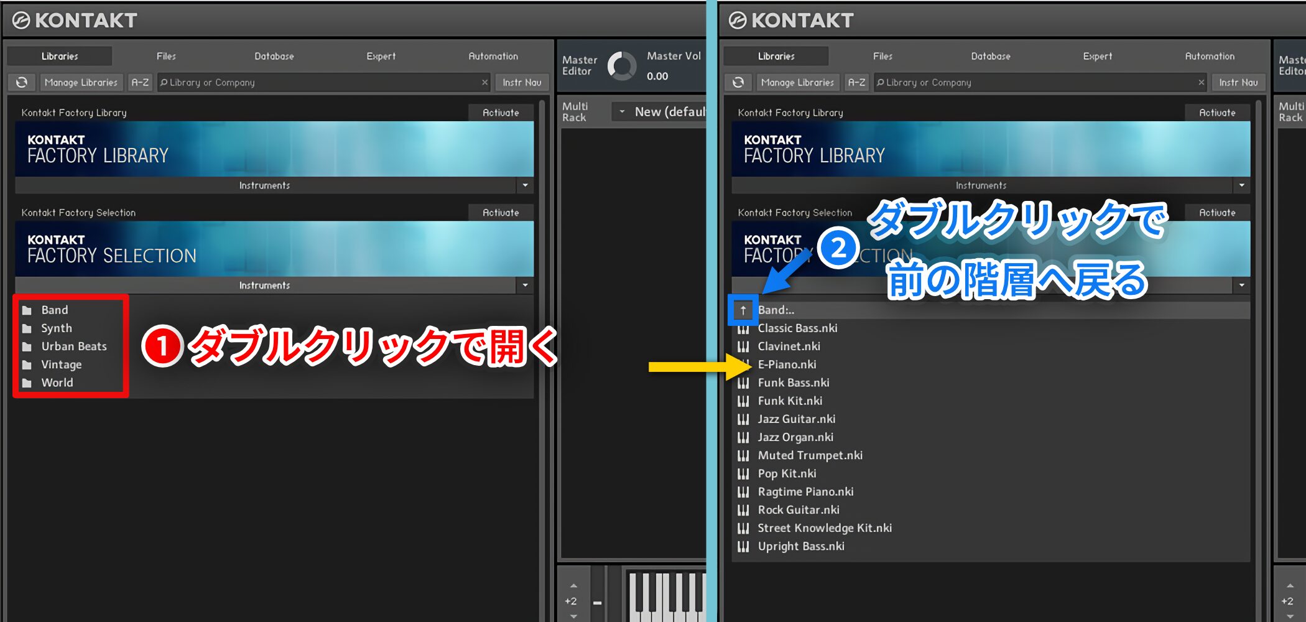Click instrument icon beside Clavinet.nki
This screenshot has height=622, width=1306.
(x=743, y=346)
